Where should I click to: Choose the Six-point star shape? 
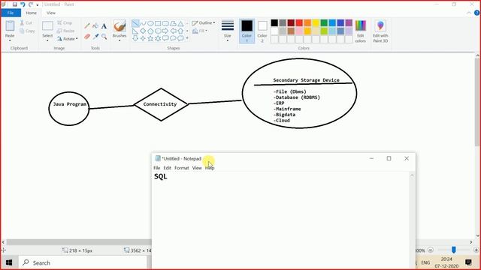pos(158,38)
